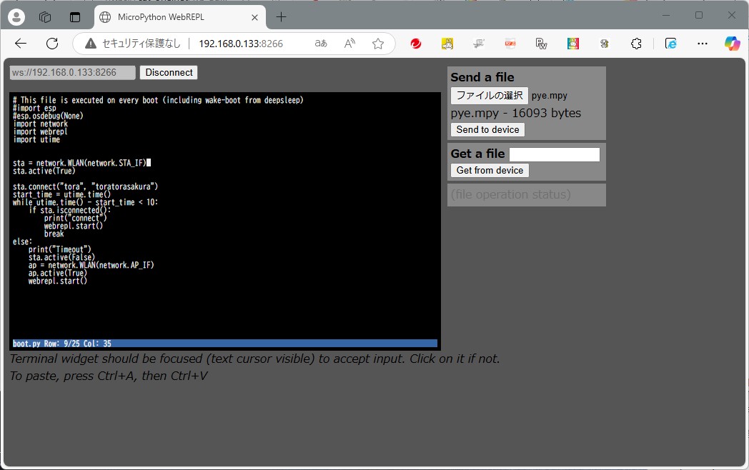Open the split screen icon in title bar
This screenshot has width=749, height=470.
[75, 16]
